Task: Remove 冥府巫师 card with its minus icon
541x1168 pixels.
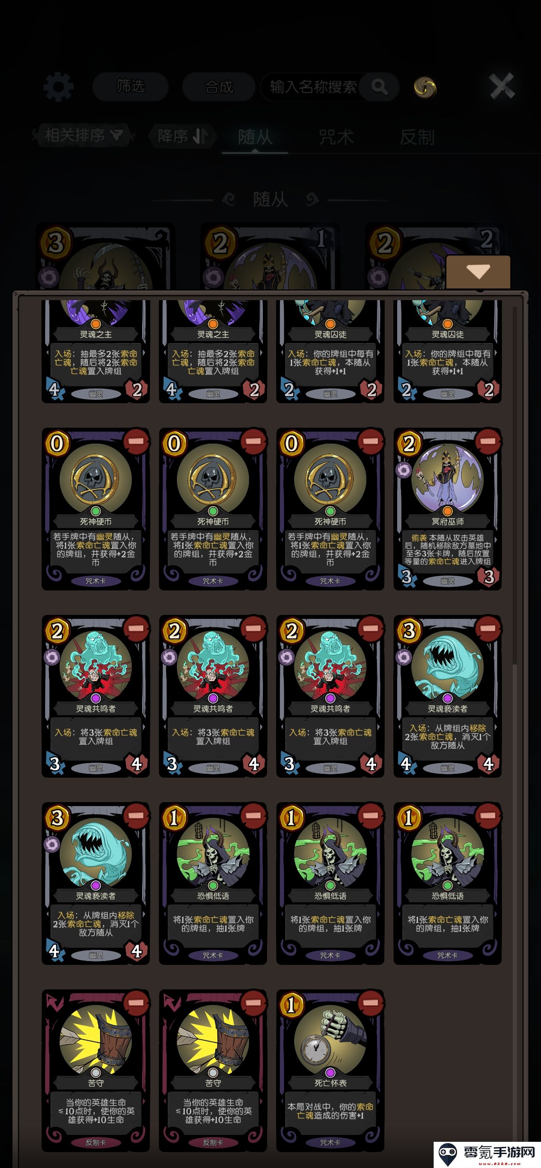Action: coord(488,441)
